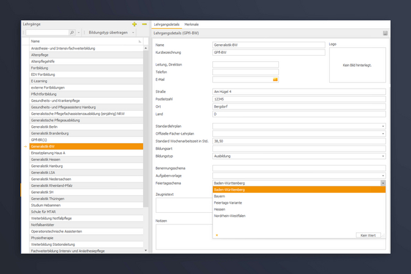Click scroll up arrow of Lehrgänge list
The width and height of the screenshot is (411, 274).
click(146, 48)
